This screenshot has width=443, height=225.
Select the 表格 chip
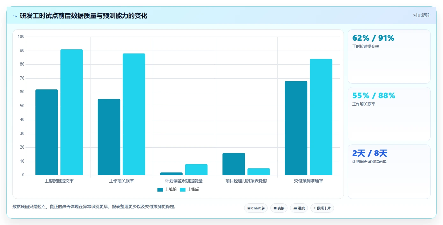pos(279,208)
